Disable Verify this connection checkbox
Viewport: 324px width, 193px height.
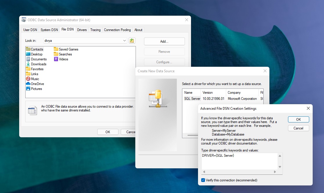click(203, 180)
